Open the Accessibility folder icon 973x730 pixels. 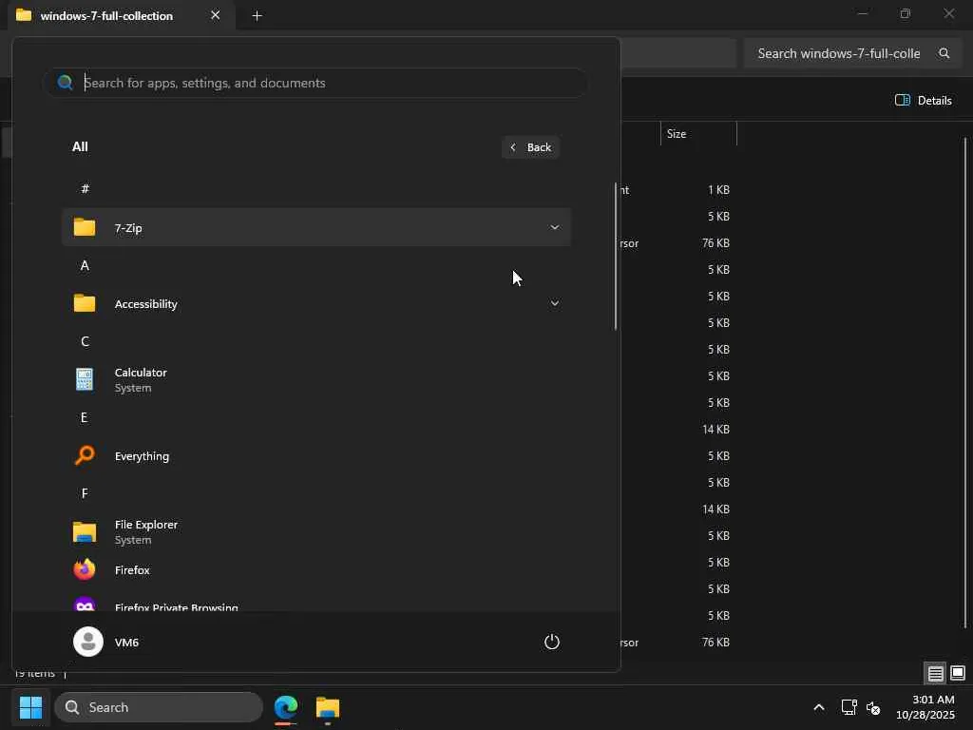pyautogui.click(x=85, y=303)
